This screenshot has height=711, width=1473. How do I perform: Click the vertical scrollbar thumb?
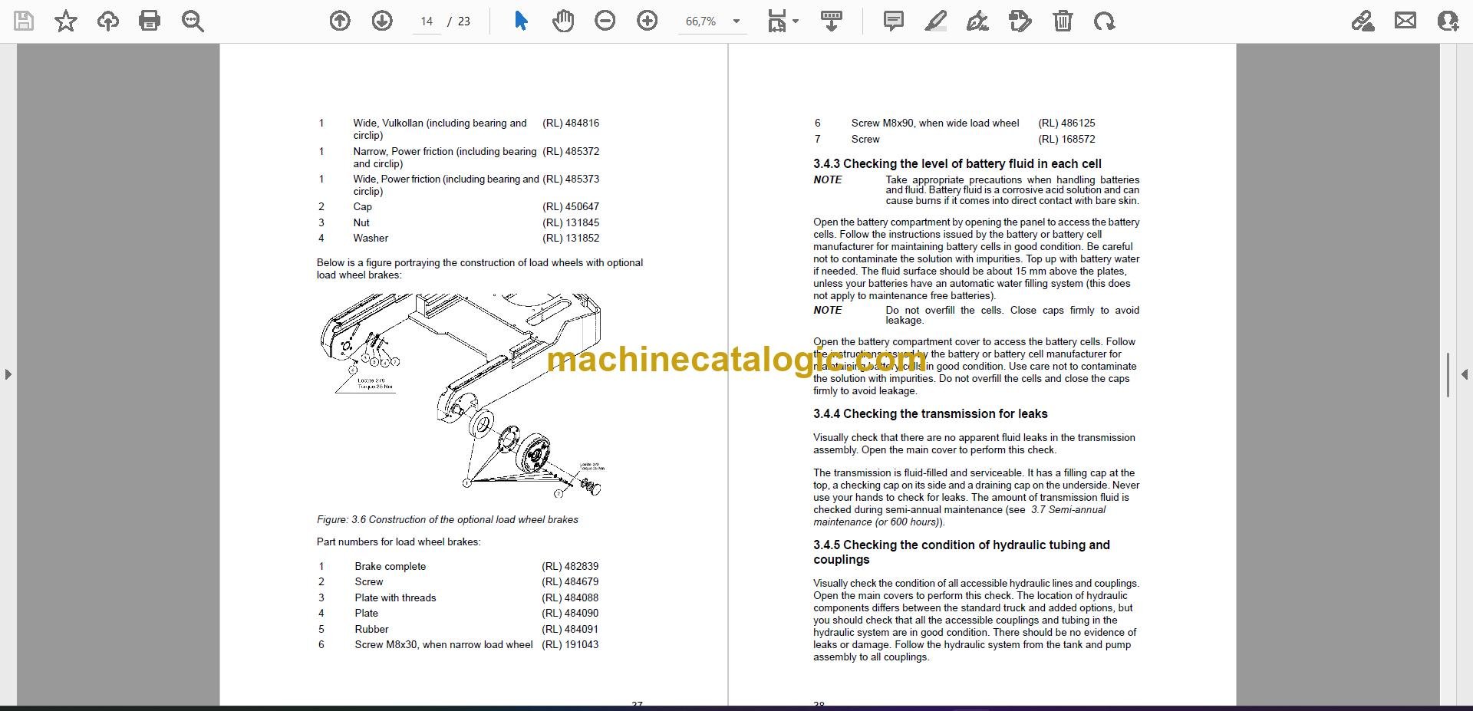tap(1448, 375)
